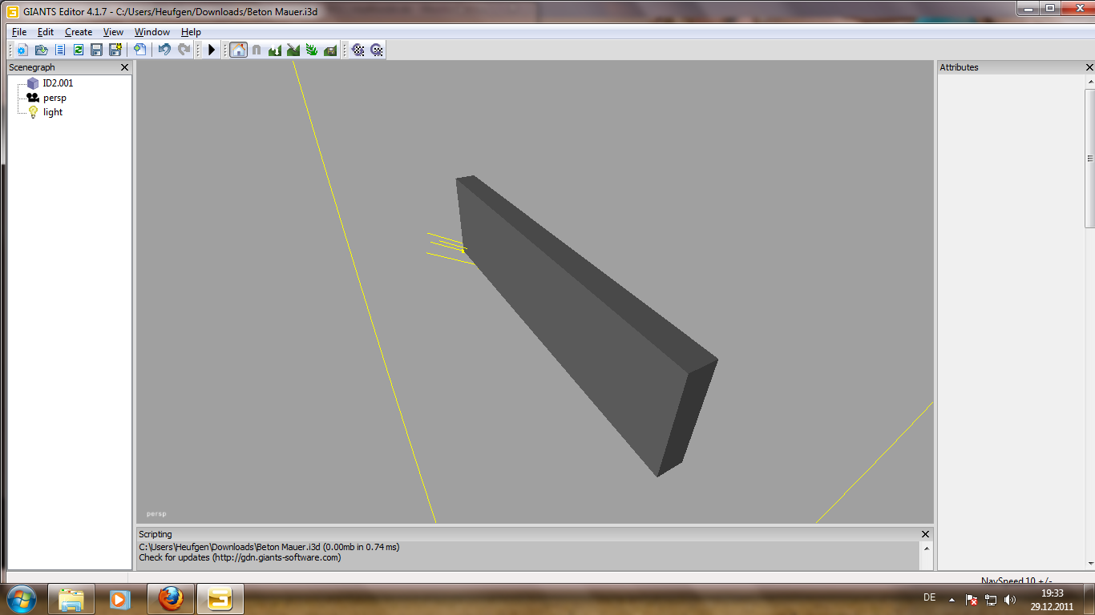This screenshot has height=615, width=1095.
Task: Click the Windows Start button
Action: pos(21,599)
